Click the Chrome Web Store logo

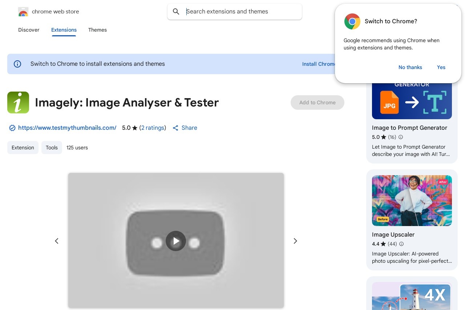23,12
